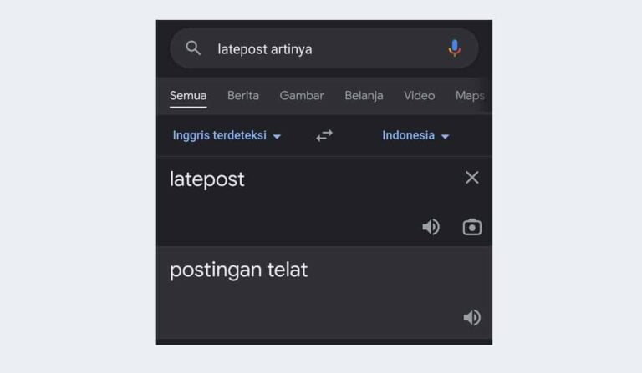Screen dimensions: 642x373
Task: Tap the voice search microphone icon
Action: pos(455,48)
